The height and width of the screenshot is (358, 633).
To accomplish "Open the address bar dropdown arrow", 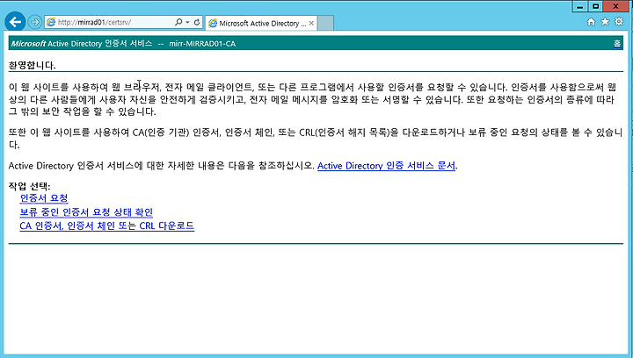I will coord(187,22).
